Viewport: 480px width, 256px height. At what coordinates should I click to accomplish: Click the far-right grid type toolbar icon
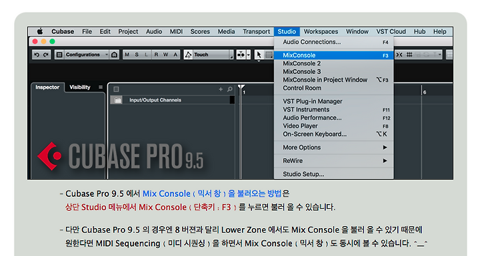click(450, 55)
